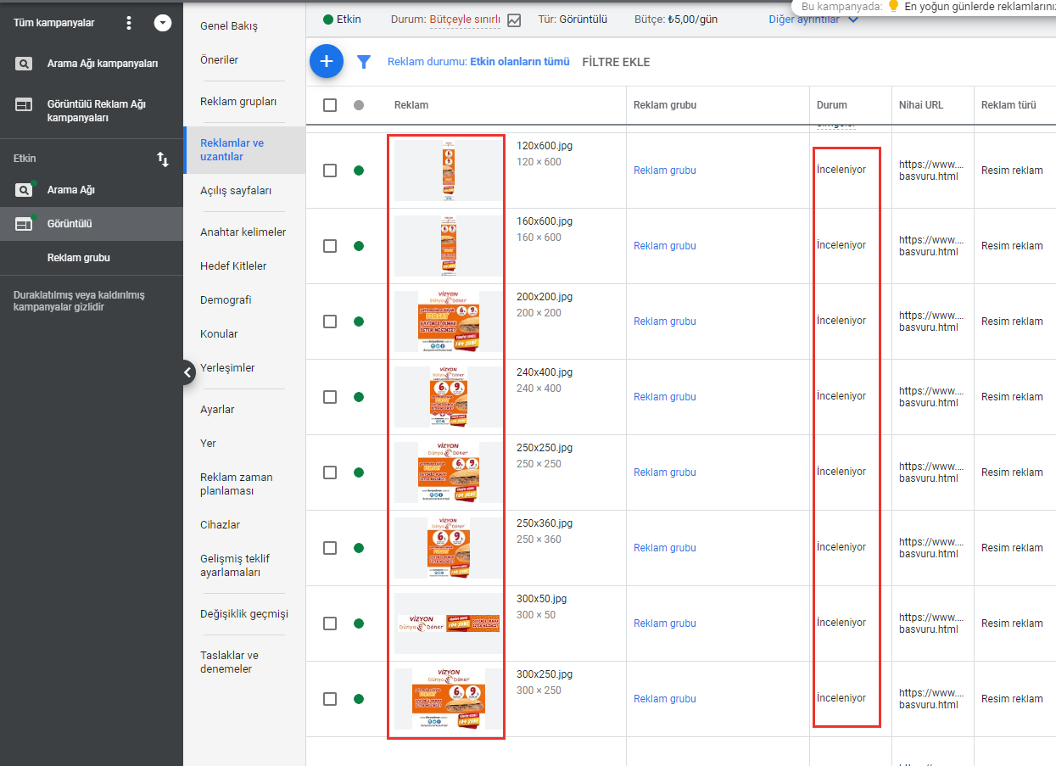Open the Reklam grubu link in the 160x600.jpg row
Viewport: 1056px width, 766px height.
(x=665, y=246)
